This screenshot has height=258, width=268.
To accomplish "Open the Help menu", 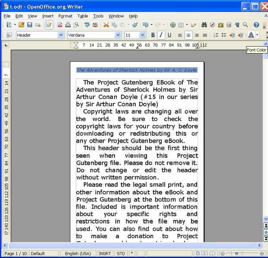I will (133, 16).
